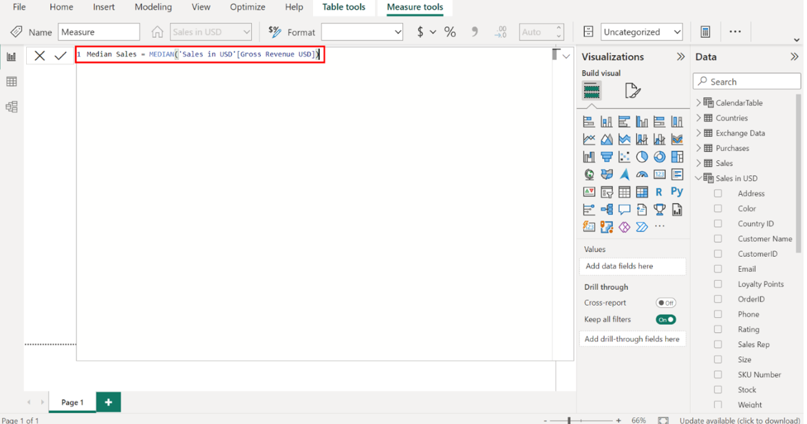Click Update available download link

740,420
